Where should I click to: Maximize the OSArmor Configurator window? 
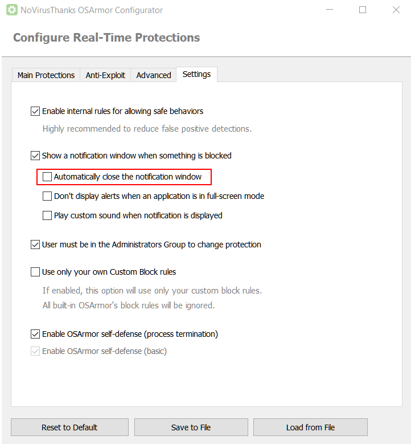[363, 10]
